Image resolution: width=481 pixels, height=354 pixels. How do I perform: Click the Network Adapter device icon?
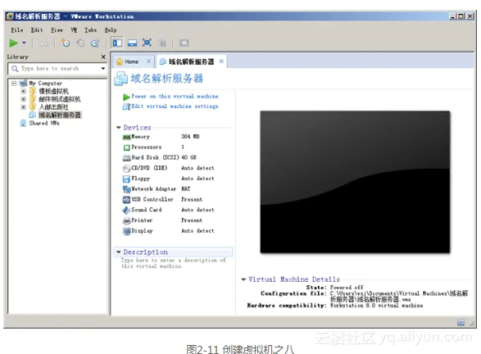tap(126, 189)
